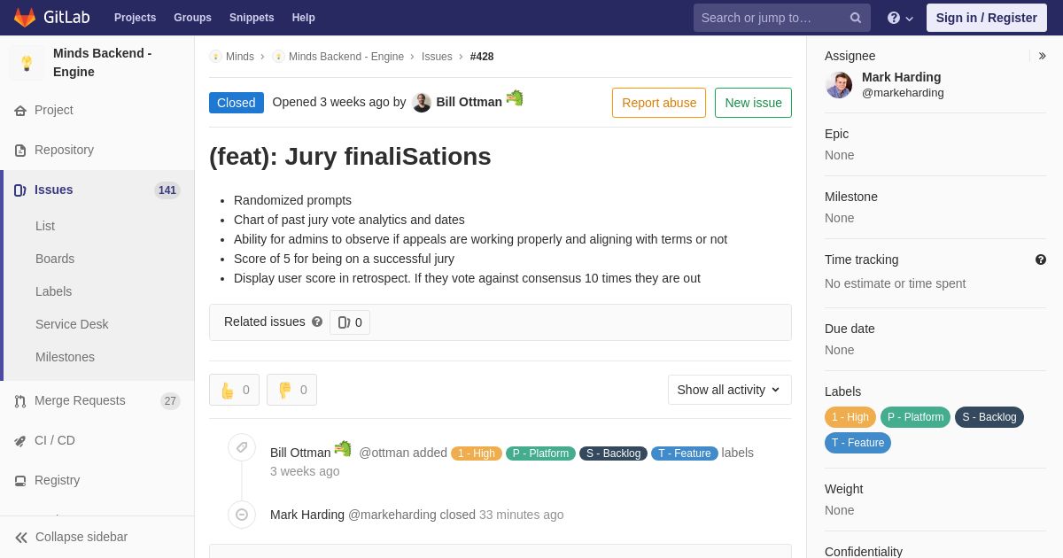Screen dimensions: 1063x558
Task: Click the Merge Requests count badge 27
Action: (x=170, y=401)
